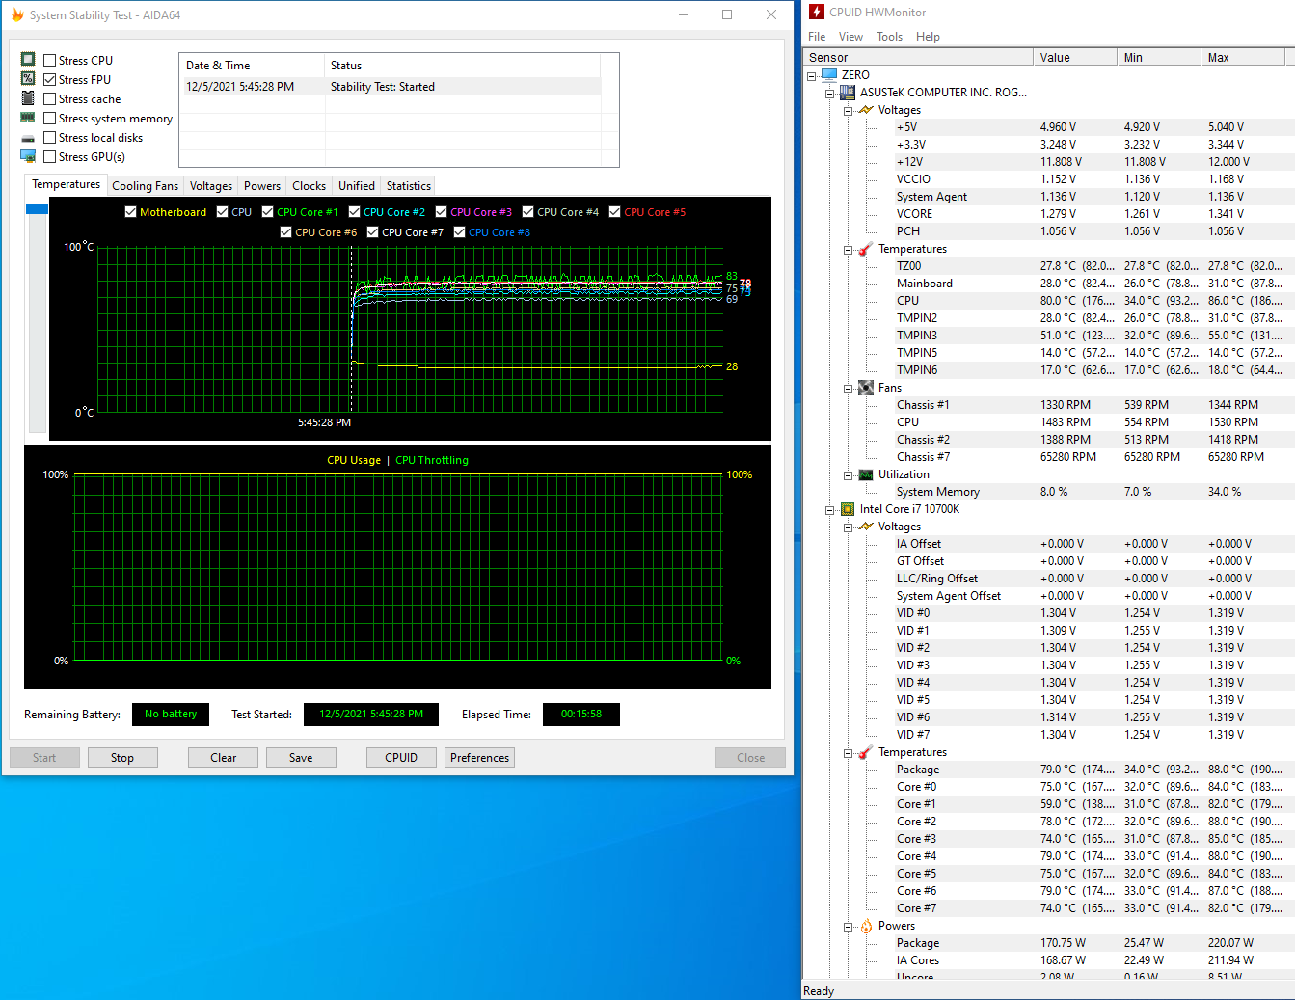
Task: Collapse the ZERO root node in HWMonitor
Action: pos(811,75)
